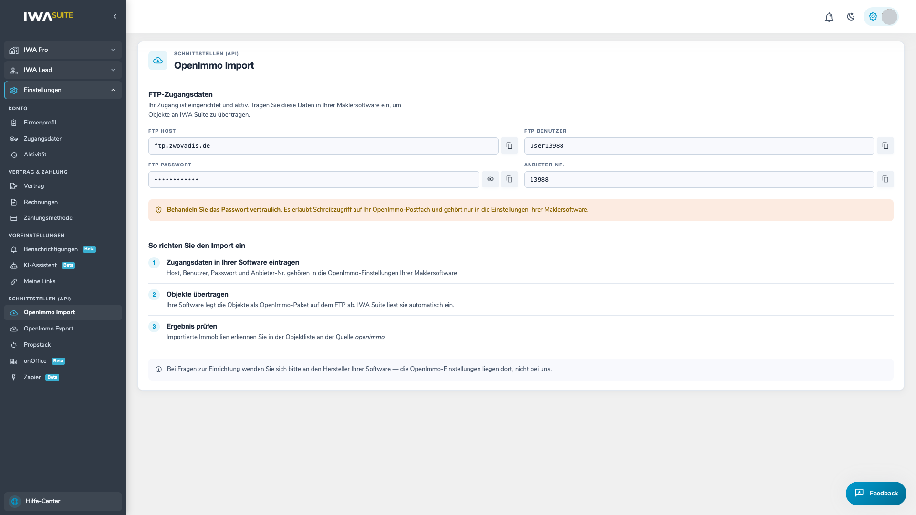Copy the FTP Passwort value

pos(509,179)
